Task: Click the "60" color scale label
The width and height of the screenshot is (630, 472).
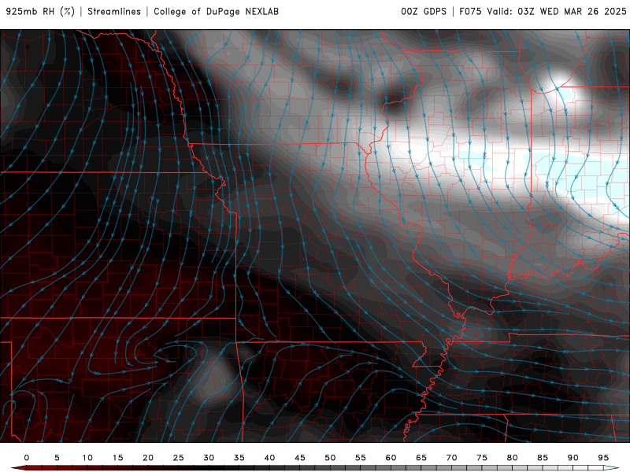Action: pyautogui.click(x=391, y=458)
